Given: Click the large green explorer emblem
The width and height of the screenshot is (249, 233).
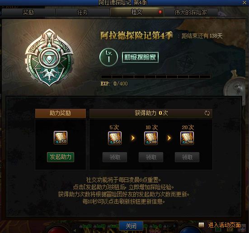Looking at the screenshot, I should pos(49,58).
